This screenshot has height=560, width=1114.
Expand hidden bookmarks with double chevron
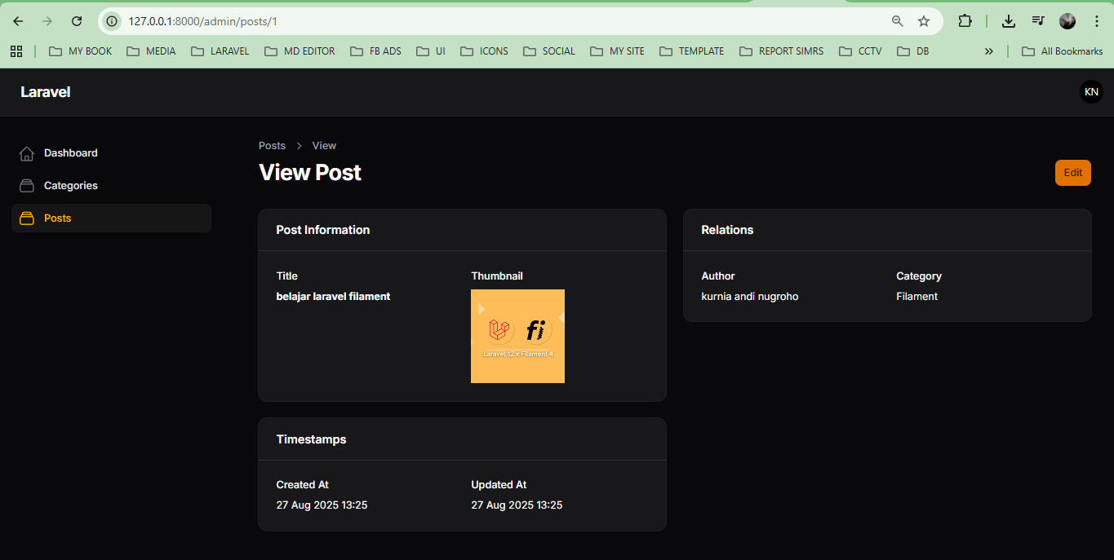(x=989, y=51)
